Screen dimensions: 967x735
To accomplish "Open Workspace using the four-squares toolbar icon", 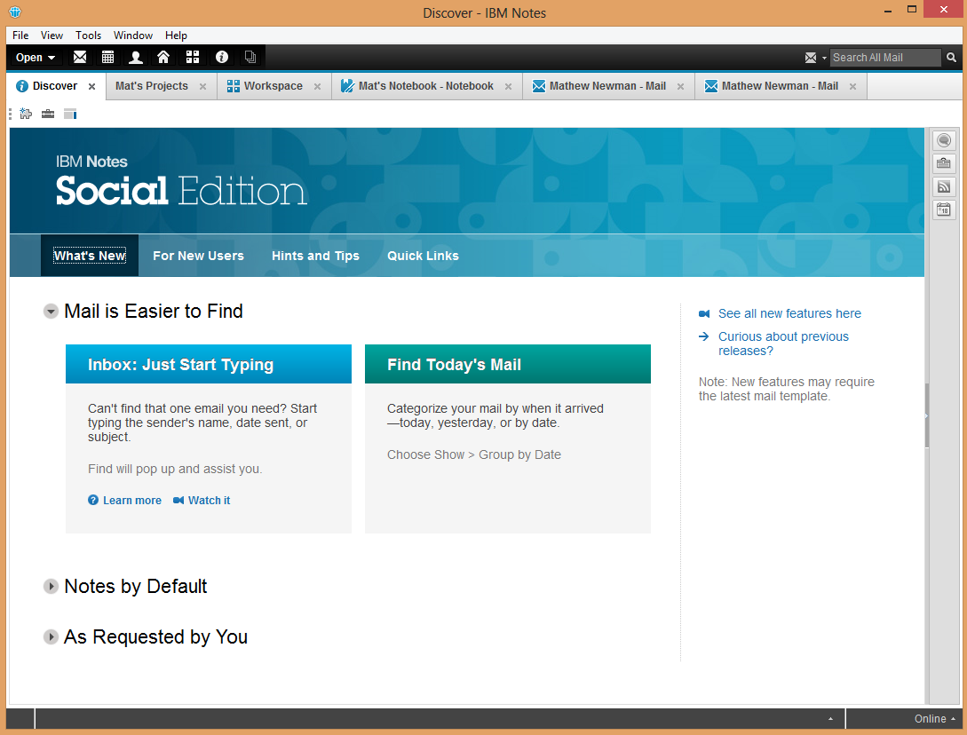I will click(x=193, y=58).
